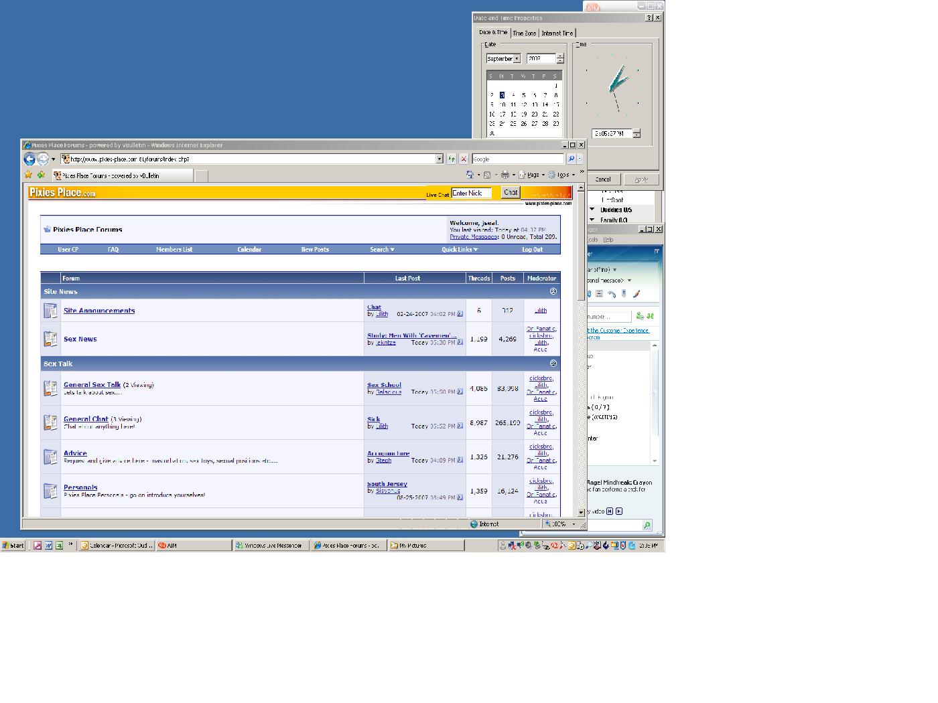Collapse the Site News forum category
The height and width of the screenshot is (703, 938).
[553, 291]
